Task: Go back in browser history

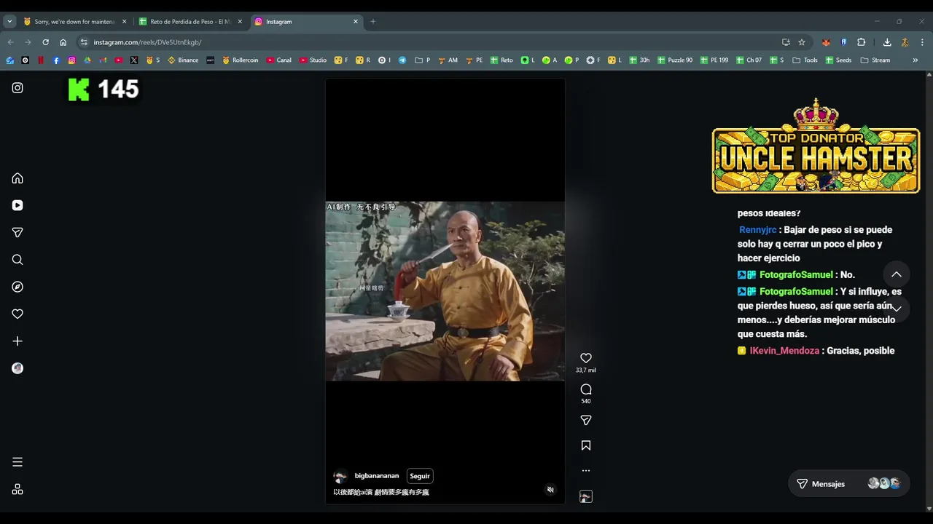Action: (10, 42)
